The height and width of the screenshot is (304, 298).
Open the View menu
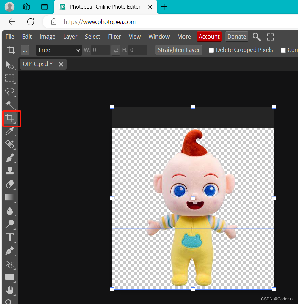coord(135,37)
